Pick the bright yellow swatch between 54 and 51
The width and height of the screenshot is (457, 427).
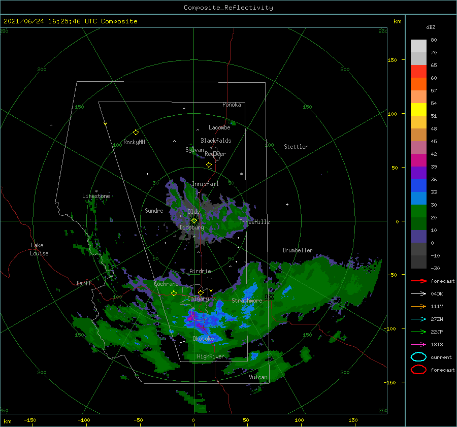click(x=418, y=110)
